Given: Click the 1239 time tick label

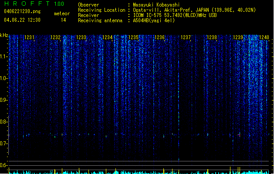Looking at the screenshot, I should click(x=238, y=37).
